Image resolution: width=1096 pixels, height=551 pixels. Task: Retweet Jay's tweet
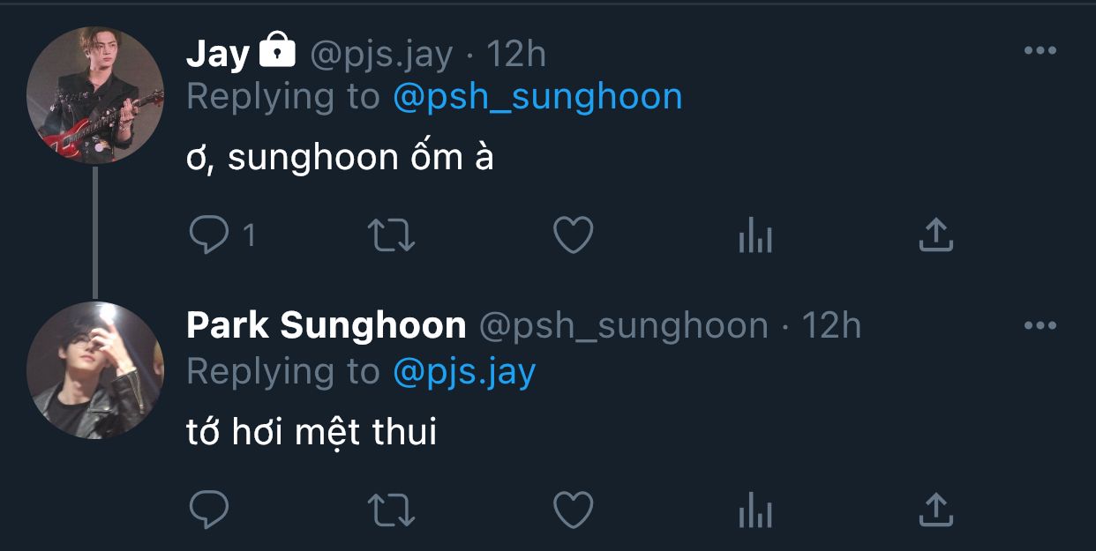point(391,235)
